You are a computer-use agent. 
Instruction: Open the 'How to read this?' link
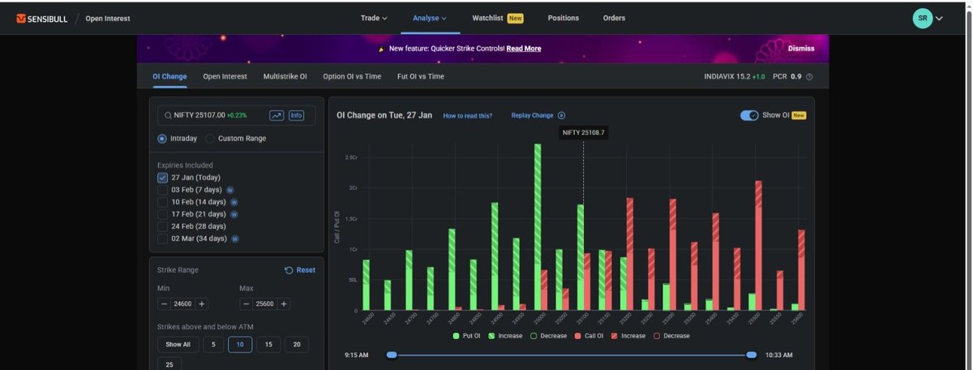(467, 116)
